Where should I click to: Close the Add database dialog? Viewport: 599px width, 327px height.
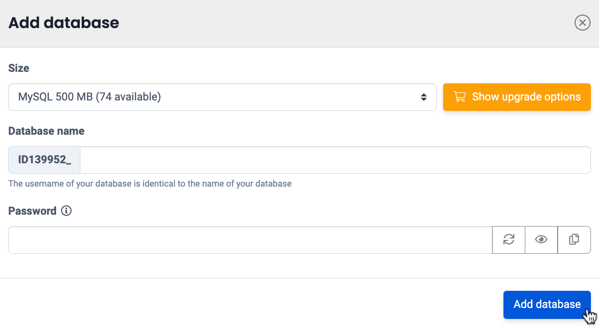tap(582, 22)
